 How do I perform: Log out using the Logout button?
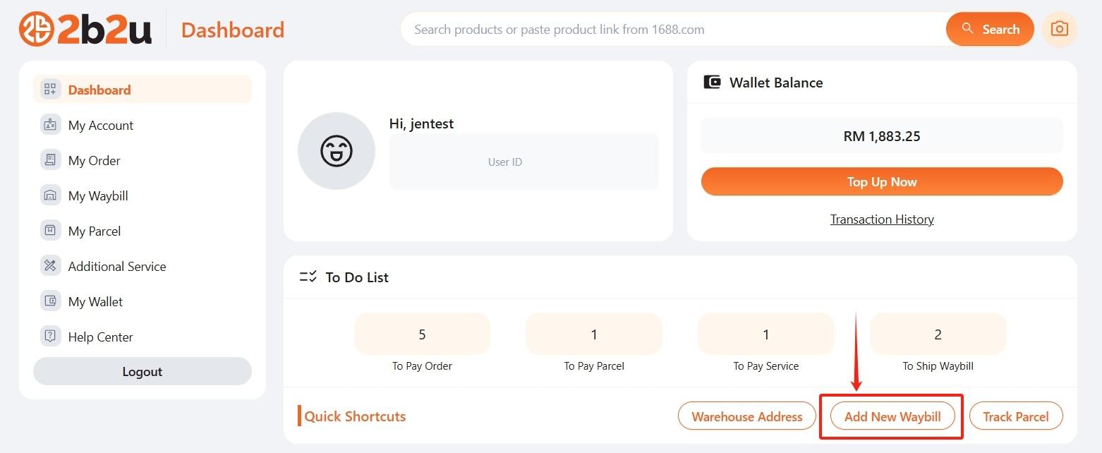coord(143,372)
